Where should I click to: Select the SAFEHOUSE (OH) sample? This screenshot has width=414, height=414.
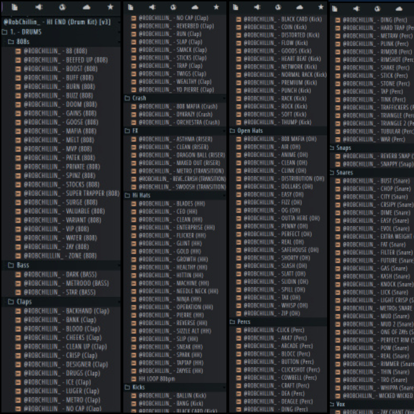point(281,250)
